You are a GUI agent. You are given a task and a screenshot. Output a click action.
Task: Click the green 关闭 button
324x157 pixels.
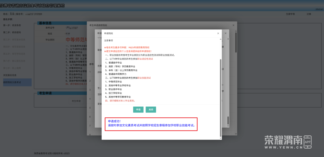pyautogui.click(x=151, y=110)
